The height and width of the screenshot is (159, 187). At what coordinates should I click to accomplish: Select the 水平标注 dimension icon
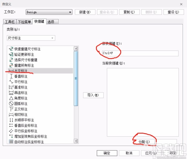pyautogui.click(x=11, y=71)
